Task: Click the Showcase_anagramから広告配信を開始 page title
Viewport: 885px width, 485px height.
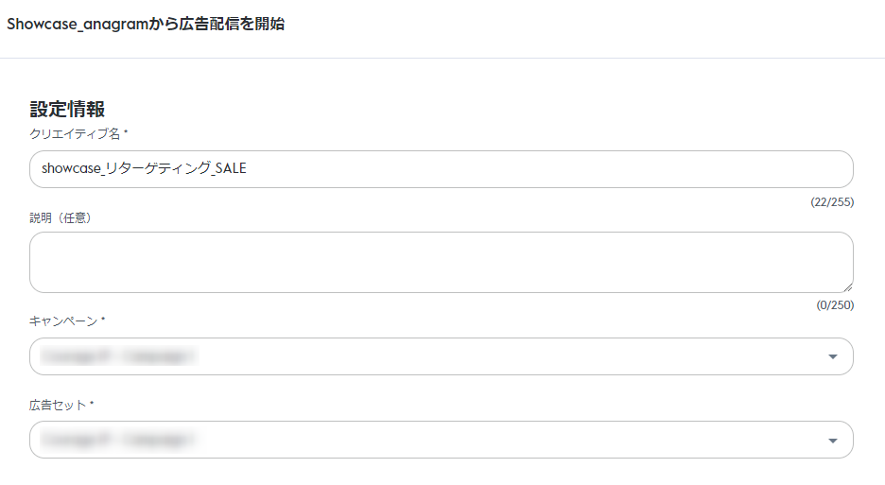Action: (x=146, y=25)
